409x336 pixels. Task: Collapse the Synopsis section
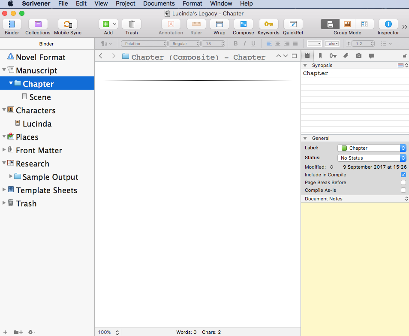pyautogui.click(x=305, y=65)
